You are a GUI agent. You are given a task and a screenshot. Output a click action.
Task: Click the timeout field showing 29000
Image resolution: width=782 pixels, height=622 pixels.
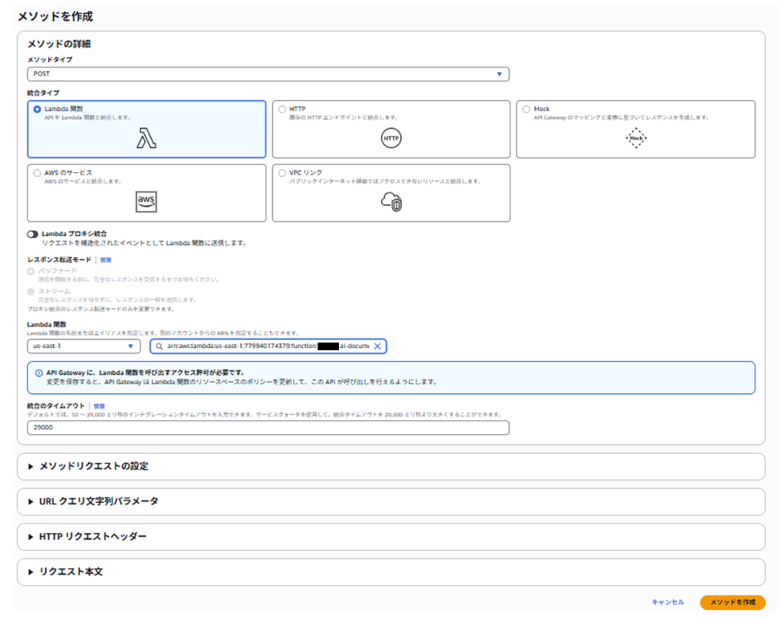click(269, 428)
